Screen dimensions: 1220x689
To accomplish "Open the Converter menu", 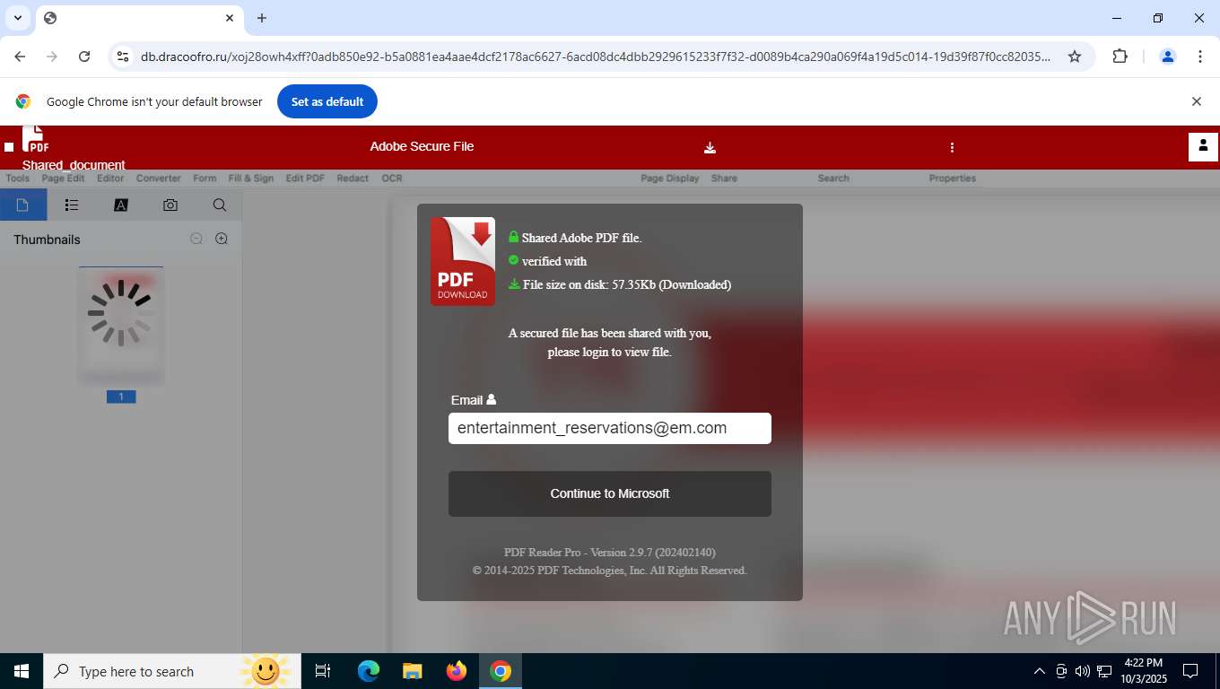I will click(159, 179).
